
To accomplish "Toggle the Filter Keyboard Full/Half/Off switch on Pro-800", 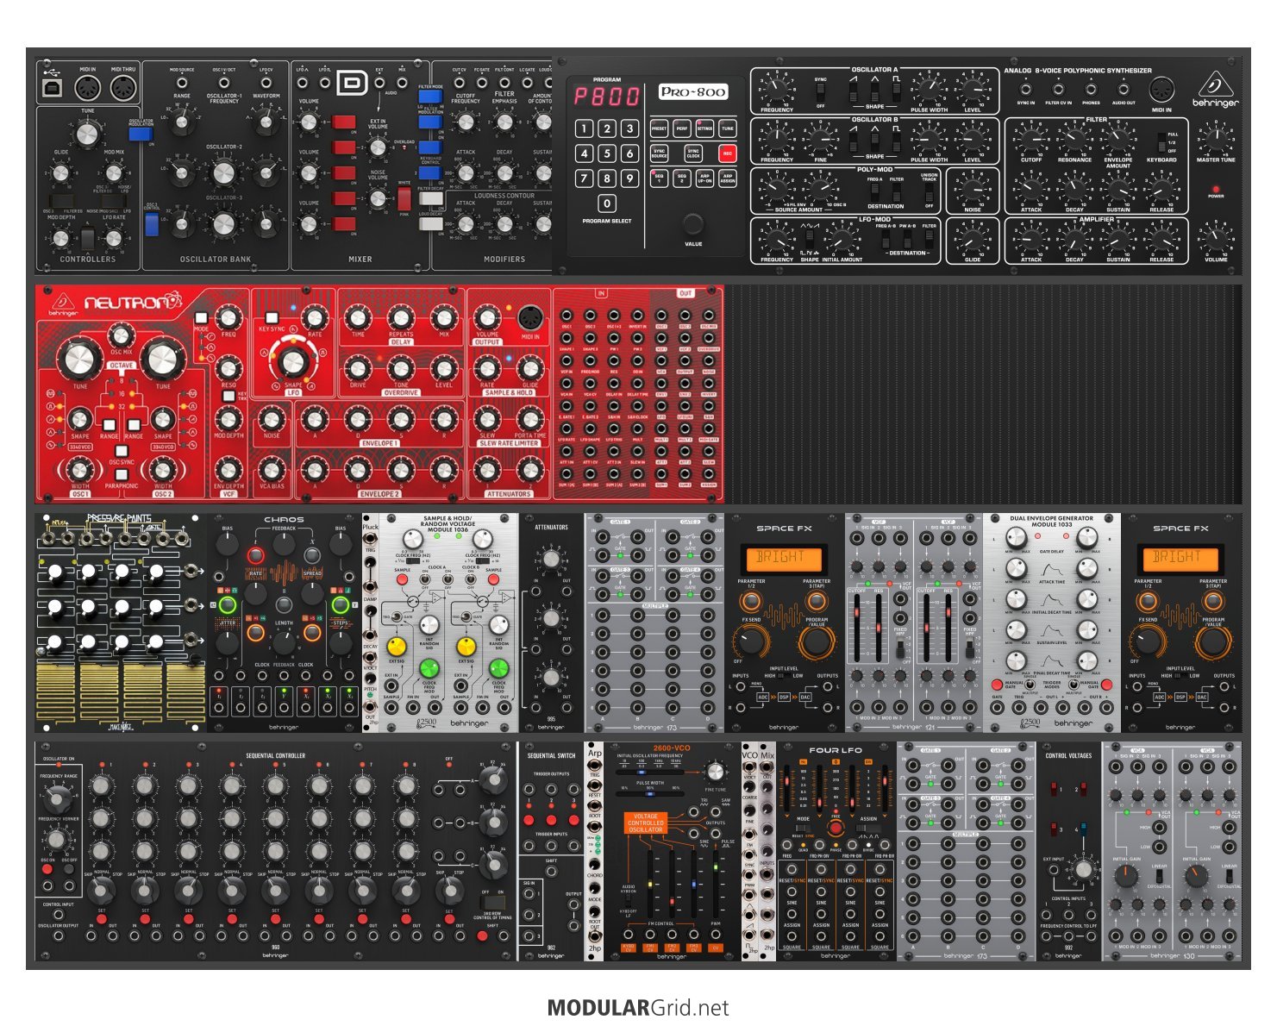I will [x=1161, y=141].
